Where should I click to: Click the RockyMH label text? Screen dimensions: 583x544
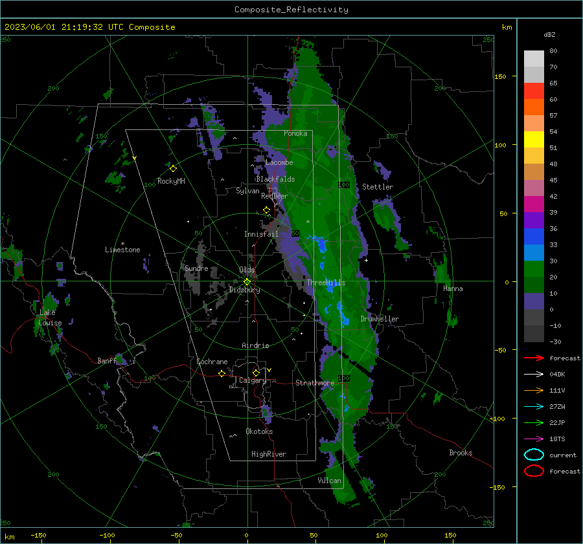[171, 181]
